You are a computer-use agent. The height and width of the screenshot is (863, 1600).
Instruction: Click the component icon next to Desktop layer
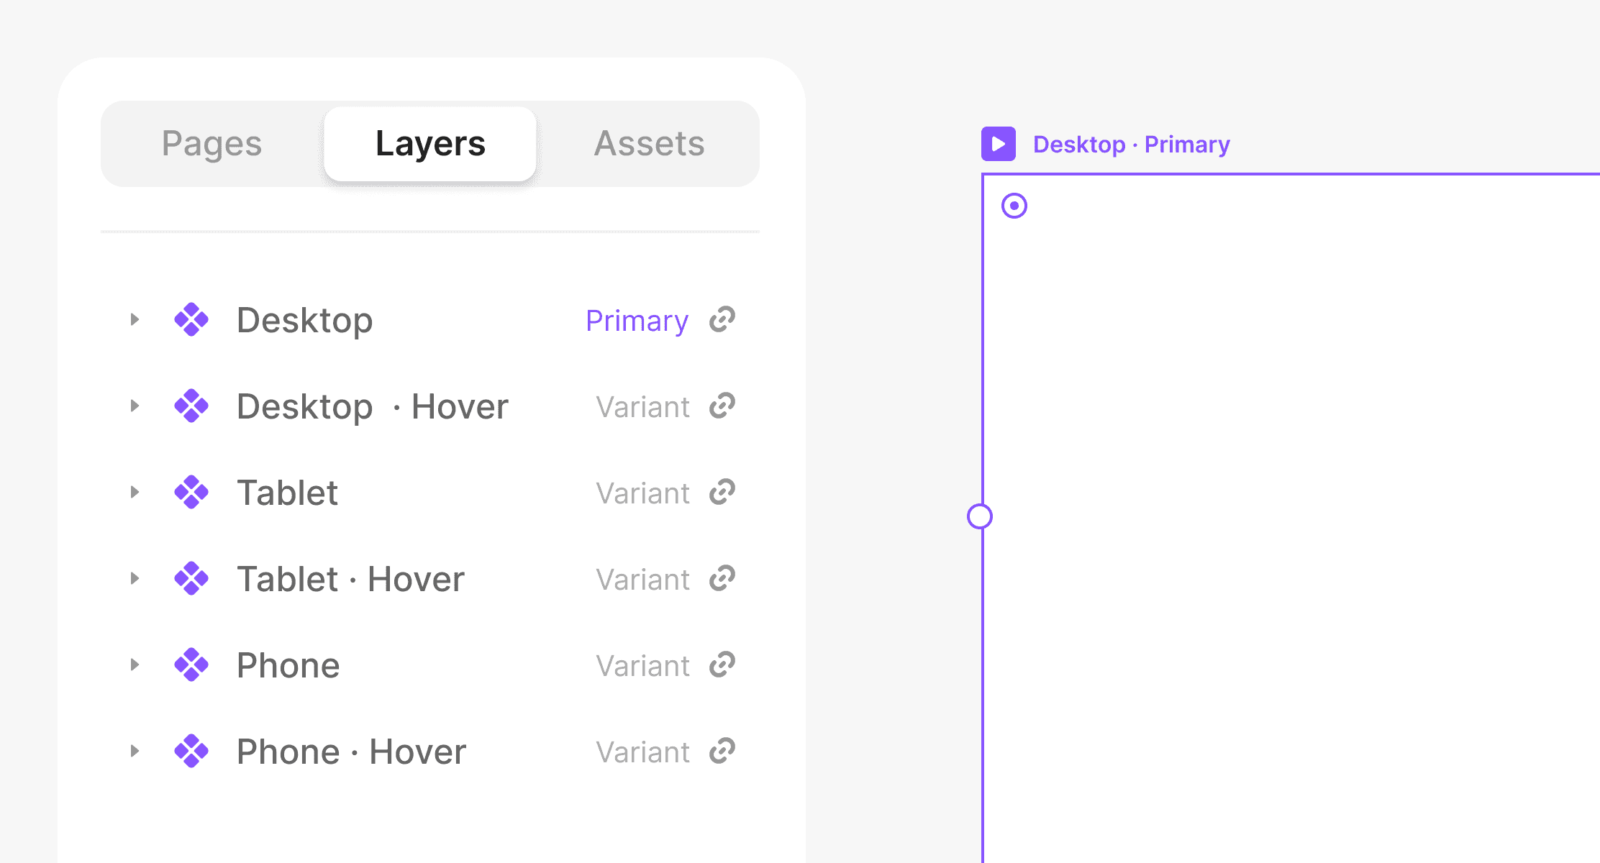coord(191,319)
